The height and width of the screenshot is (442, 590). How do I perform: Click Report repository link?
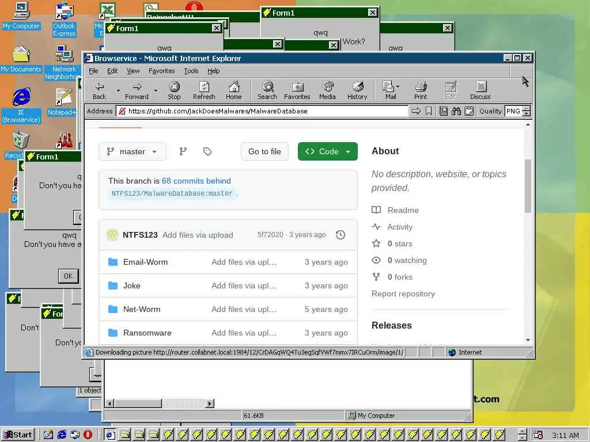coord(403,294)
